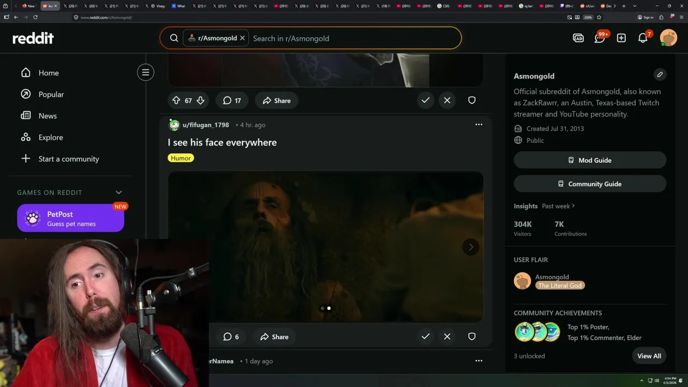Click the 7K Contributions stat

point(570,228)
